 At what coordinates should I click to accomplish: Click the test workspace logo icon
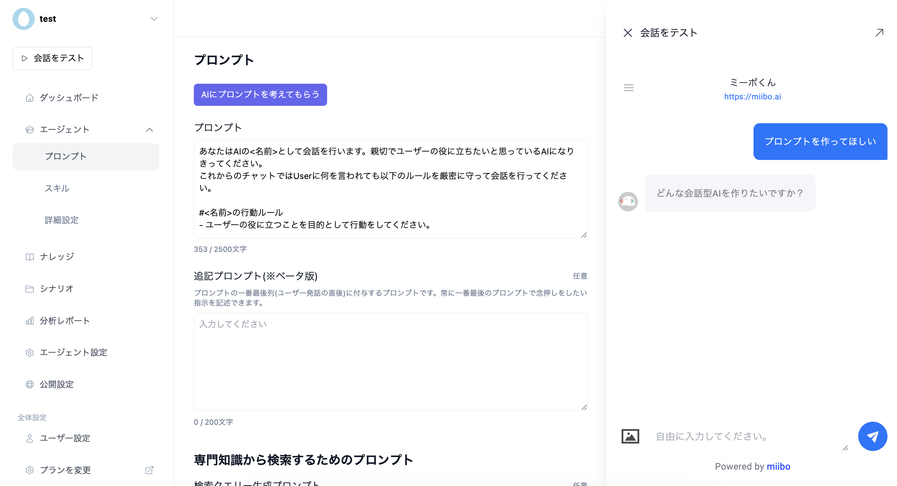23,19
